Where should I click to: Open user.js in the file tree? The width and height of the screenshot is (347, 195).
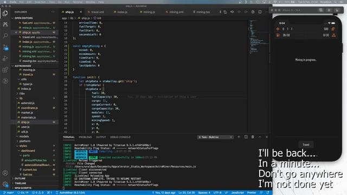(x=34, y=127)
